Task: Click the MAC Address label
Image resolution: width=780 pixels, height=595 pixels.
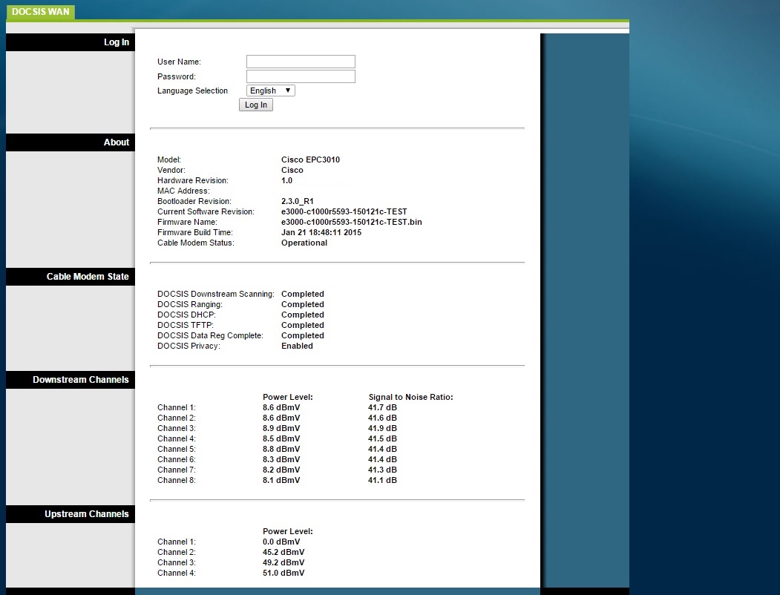Action: coord(183,191)
